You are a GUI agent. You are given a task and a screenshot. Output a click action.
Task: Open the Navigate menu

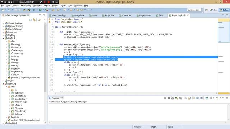tap(37, 6)
